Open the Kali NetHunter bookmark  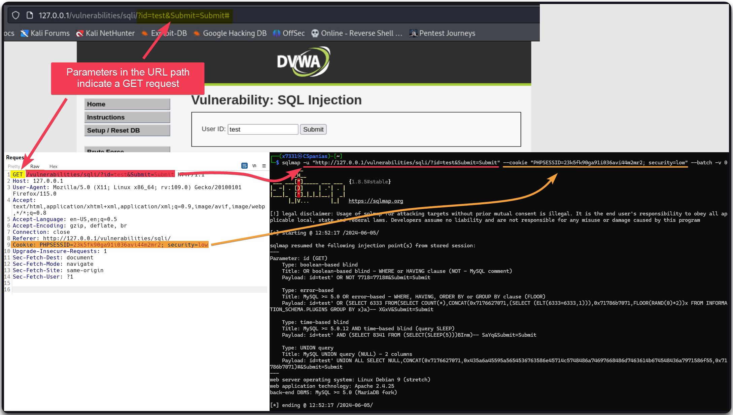coord(105,33)
